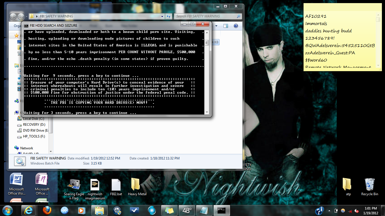Click the Explorer help question-mark icon
385x216 pixels.
(236, 26)
